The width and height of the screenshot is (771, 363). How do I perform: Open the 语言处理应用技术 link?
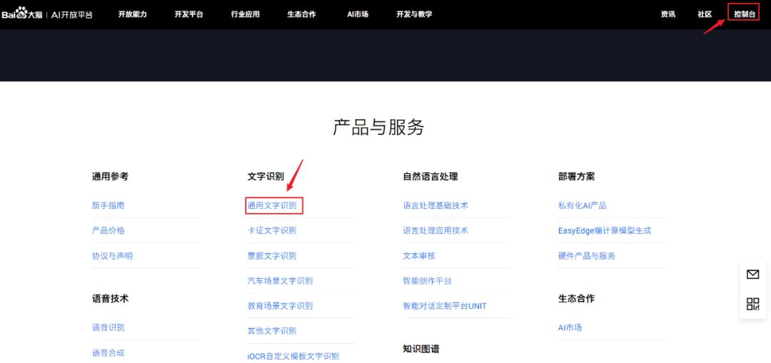click(435, 230)
